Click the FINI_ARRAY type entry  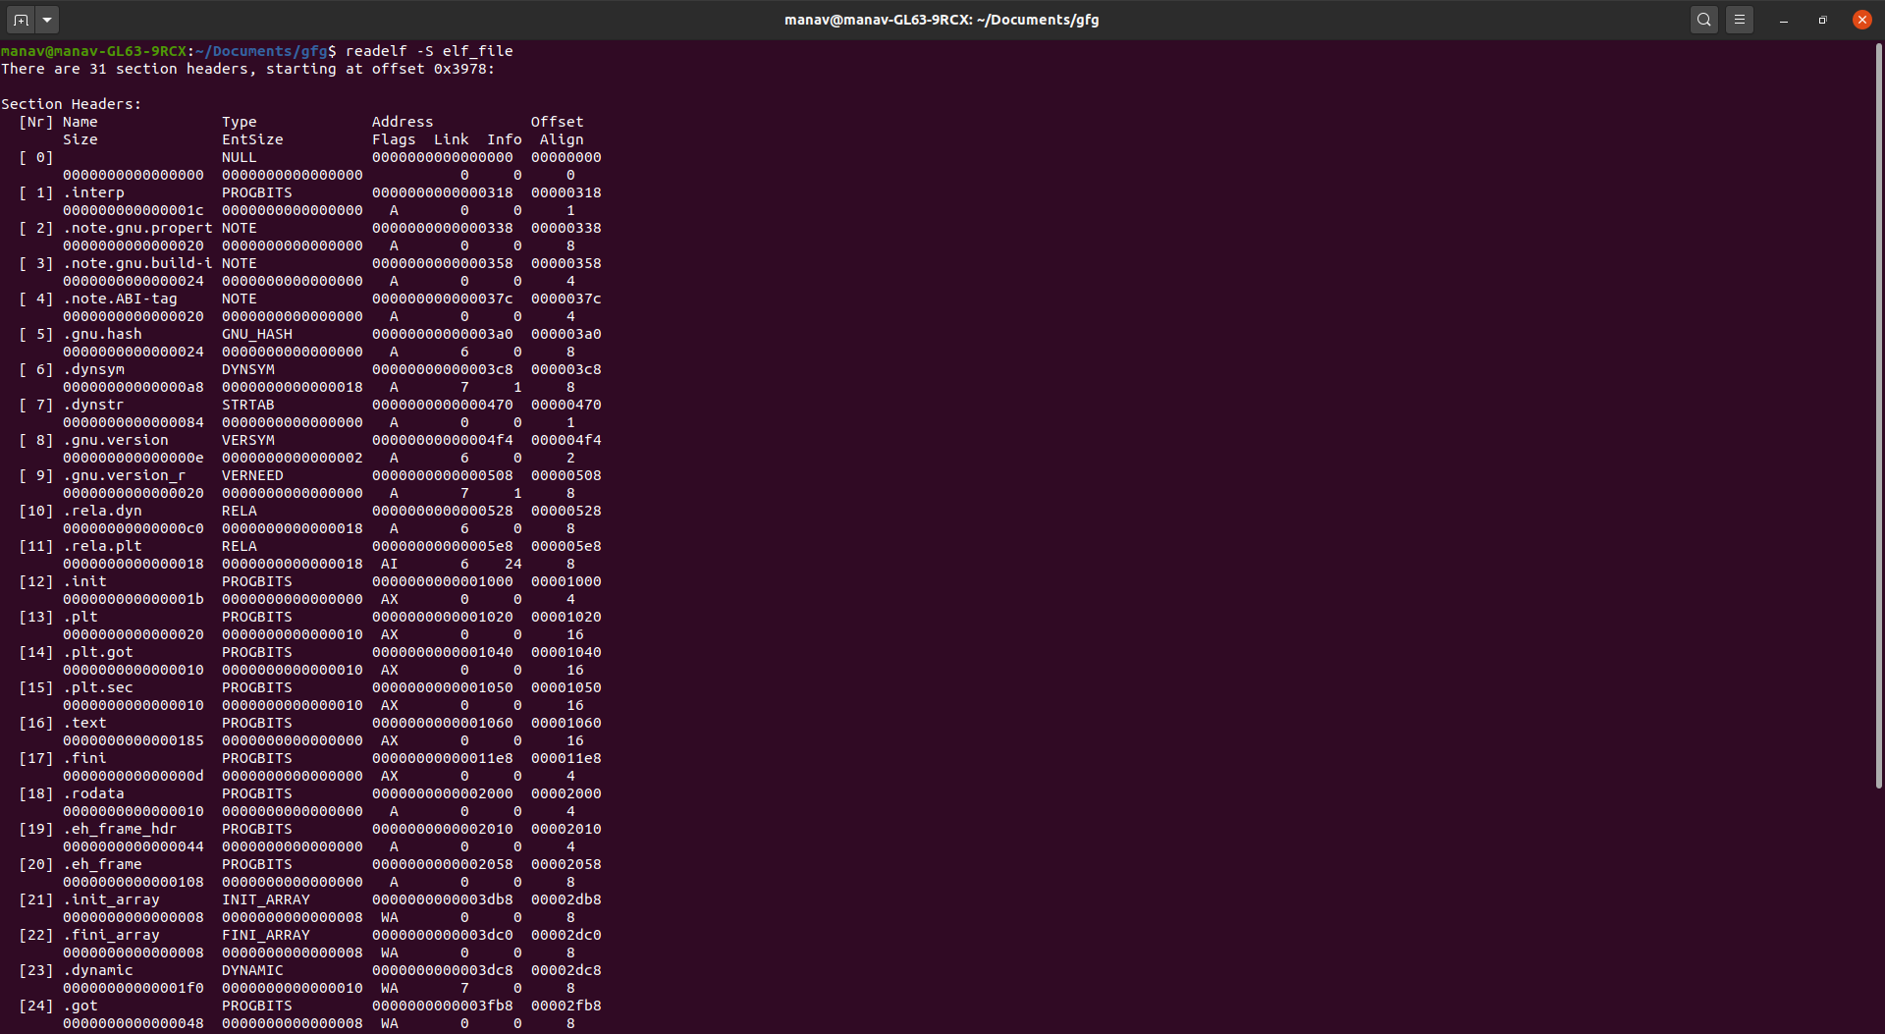coord(266,935)
